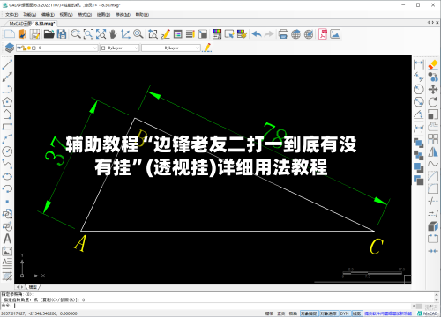Expand the ByLayer linetype dropdown
The width and height of the screenshot is (441, 317).
coord(198,48)
